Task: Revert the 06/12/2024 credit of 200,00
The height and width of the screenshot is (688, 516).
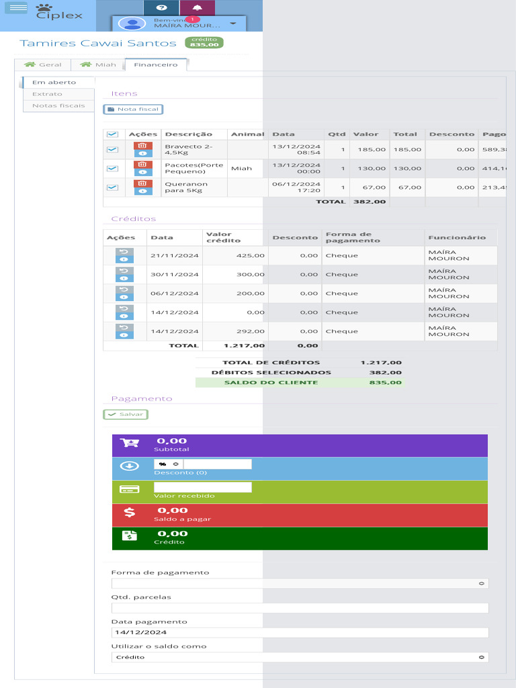Action: (124, 290)
